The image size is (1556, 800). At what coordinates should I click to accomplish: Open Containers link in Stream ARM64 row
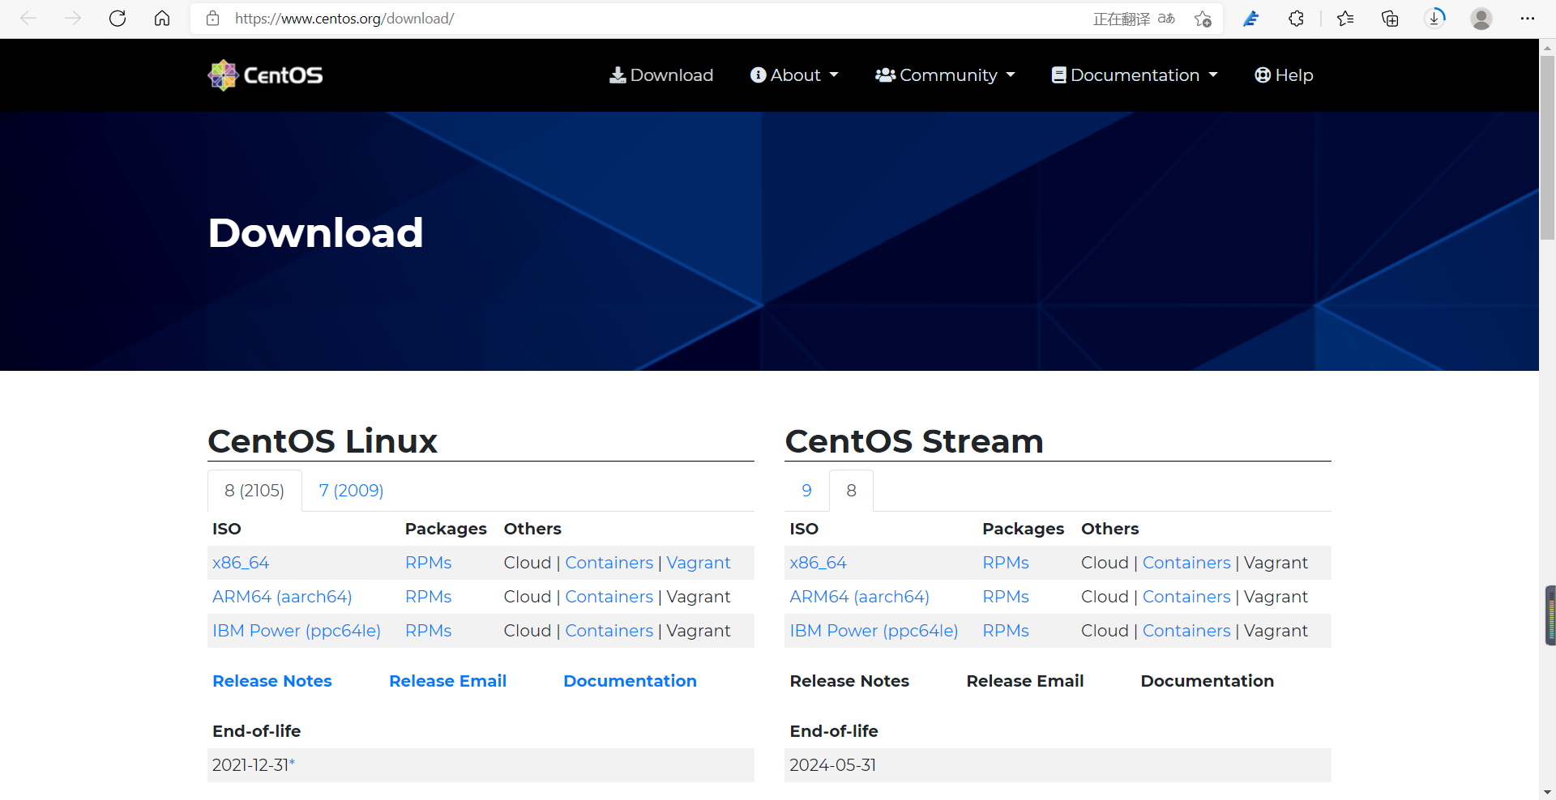(1186, 597)
